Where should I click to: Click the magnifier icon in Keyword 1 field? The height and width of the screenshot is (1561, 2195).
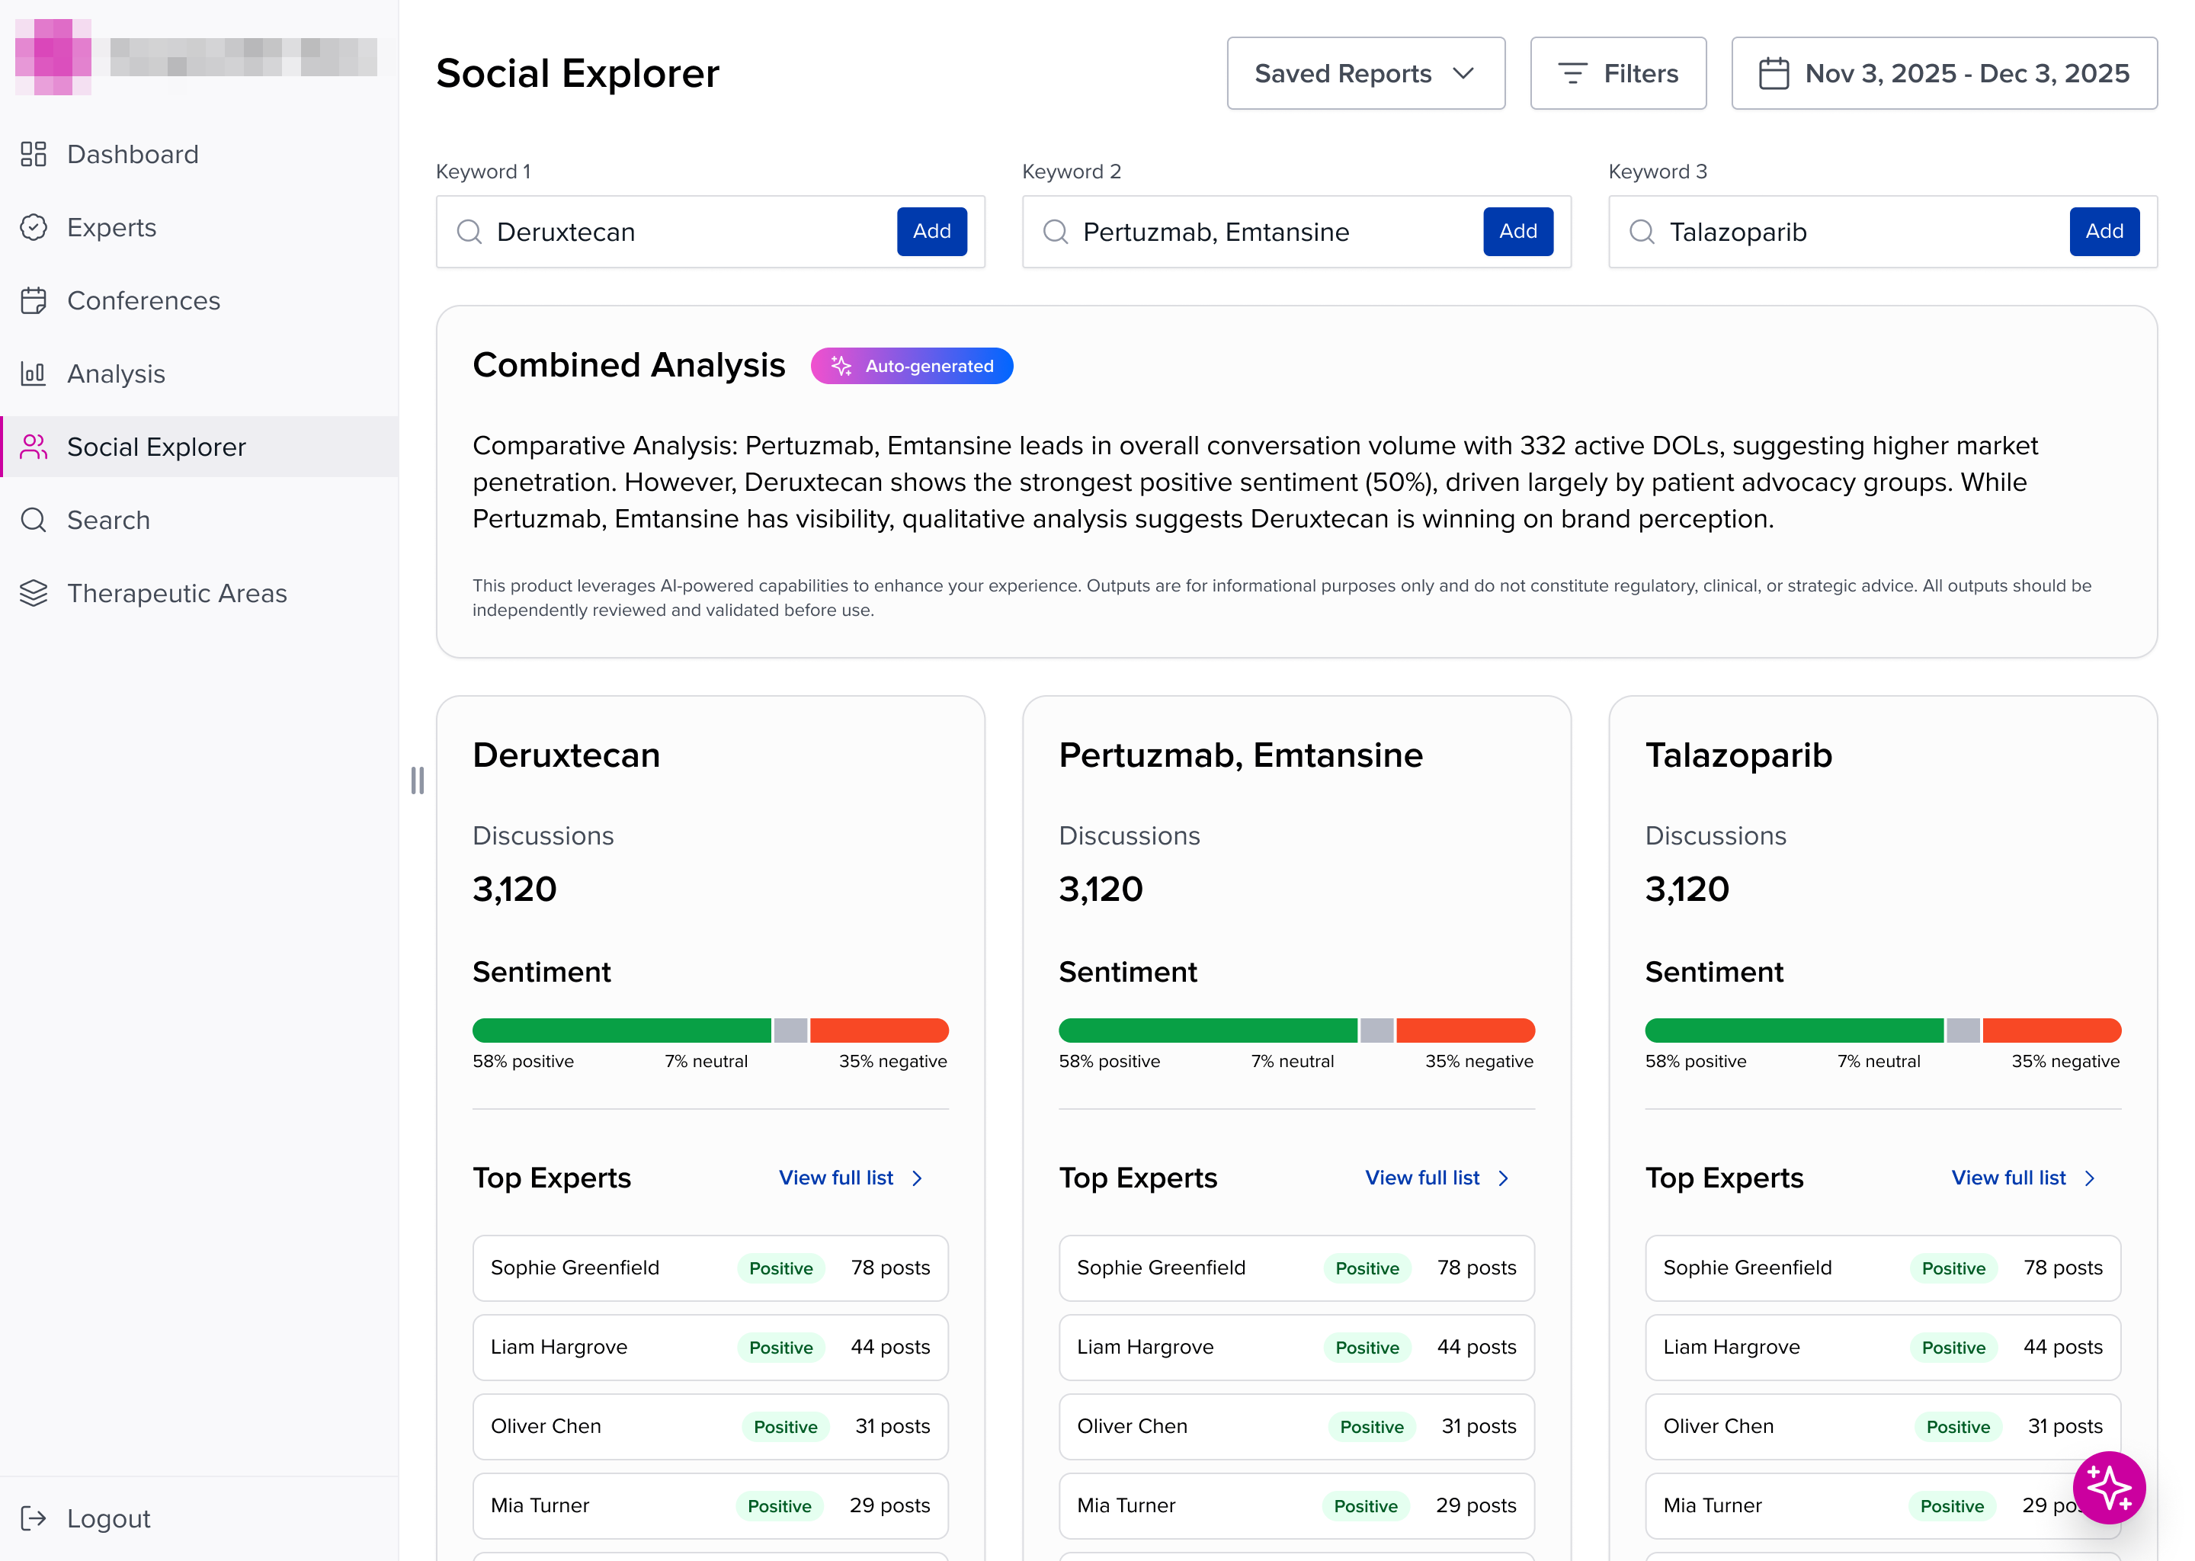469,232
